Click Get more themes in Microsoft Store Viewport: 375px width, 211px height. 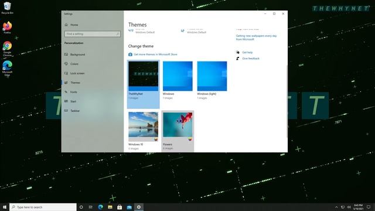[155, 55]
